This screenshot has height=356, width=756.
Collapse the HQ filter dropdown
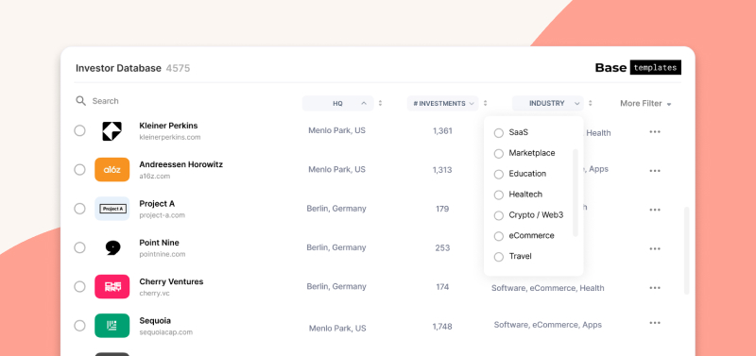(x=338, y=103)
